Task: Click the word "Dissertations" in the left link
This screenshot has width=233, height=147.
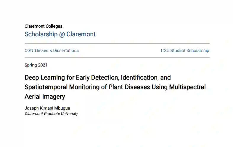Action: pyautogui.click(x=66, y=50)
